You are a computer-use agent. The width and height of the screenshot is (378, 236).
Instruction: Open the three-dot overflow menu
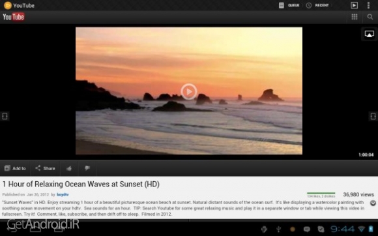pos(368,5)
